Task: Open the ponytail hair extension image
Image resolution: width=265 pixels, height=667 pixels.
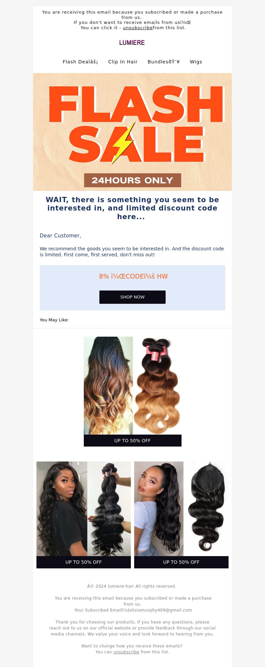Action: click(x=181, y=509)
